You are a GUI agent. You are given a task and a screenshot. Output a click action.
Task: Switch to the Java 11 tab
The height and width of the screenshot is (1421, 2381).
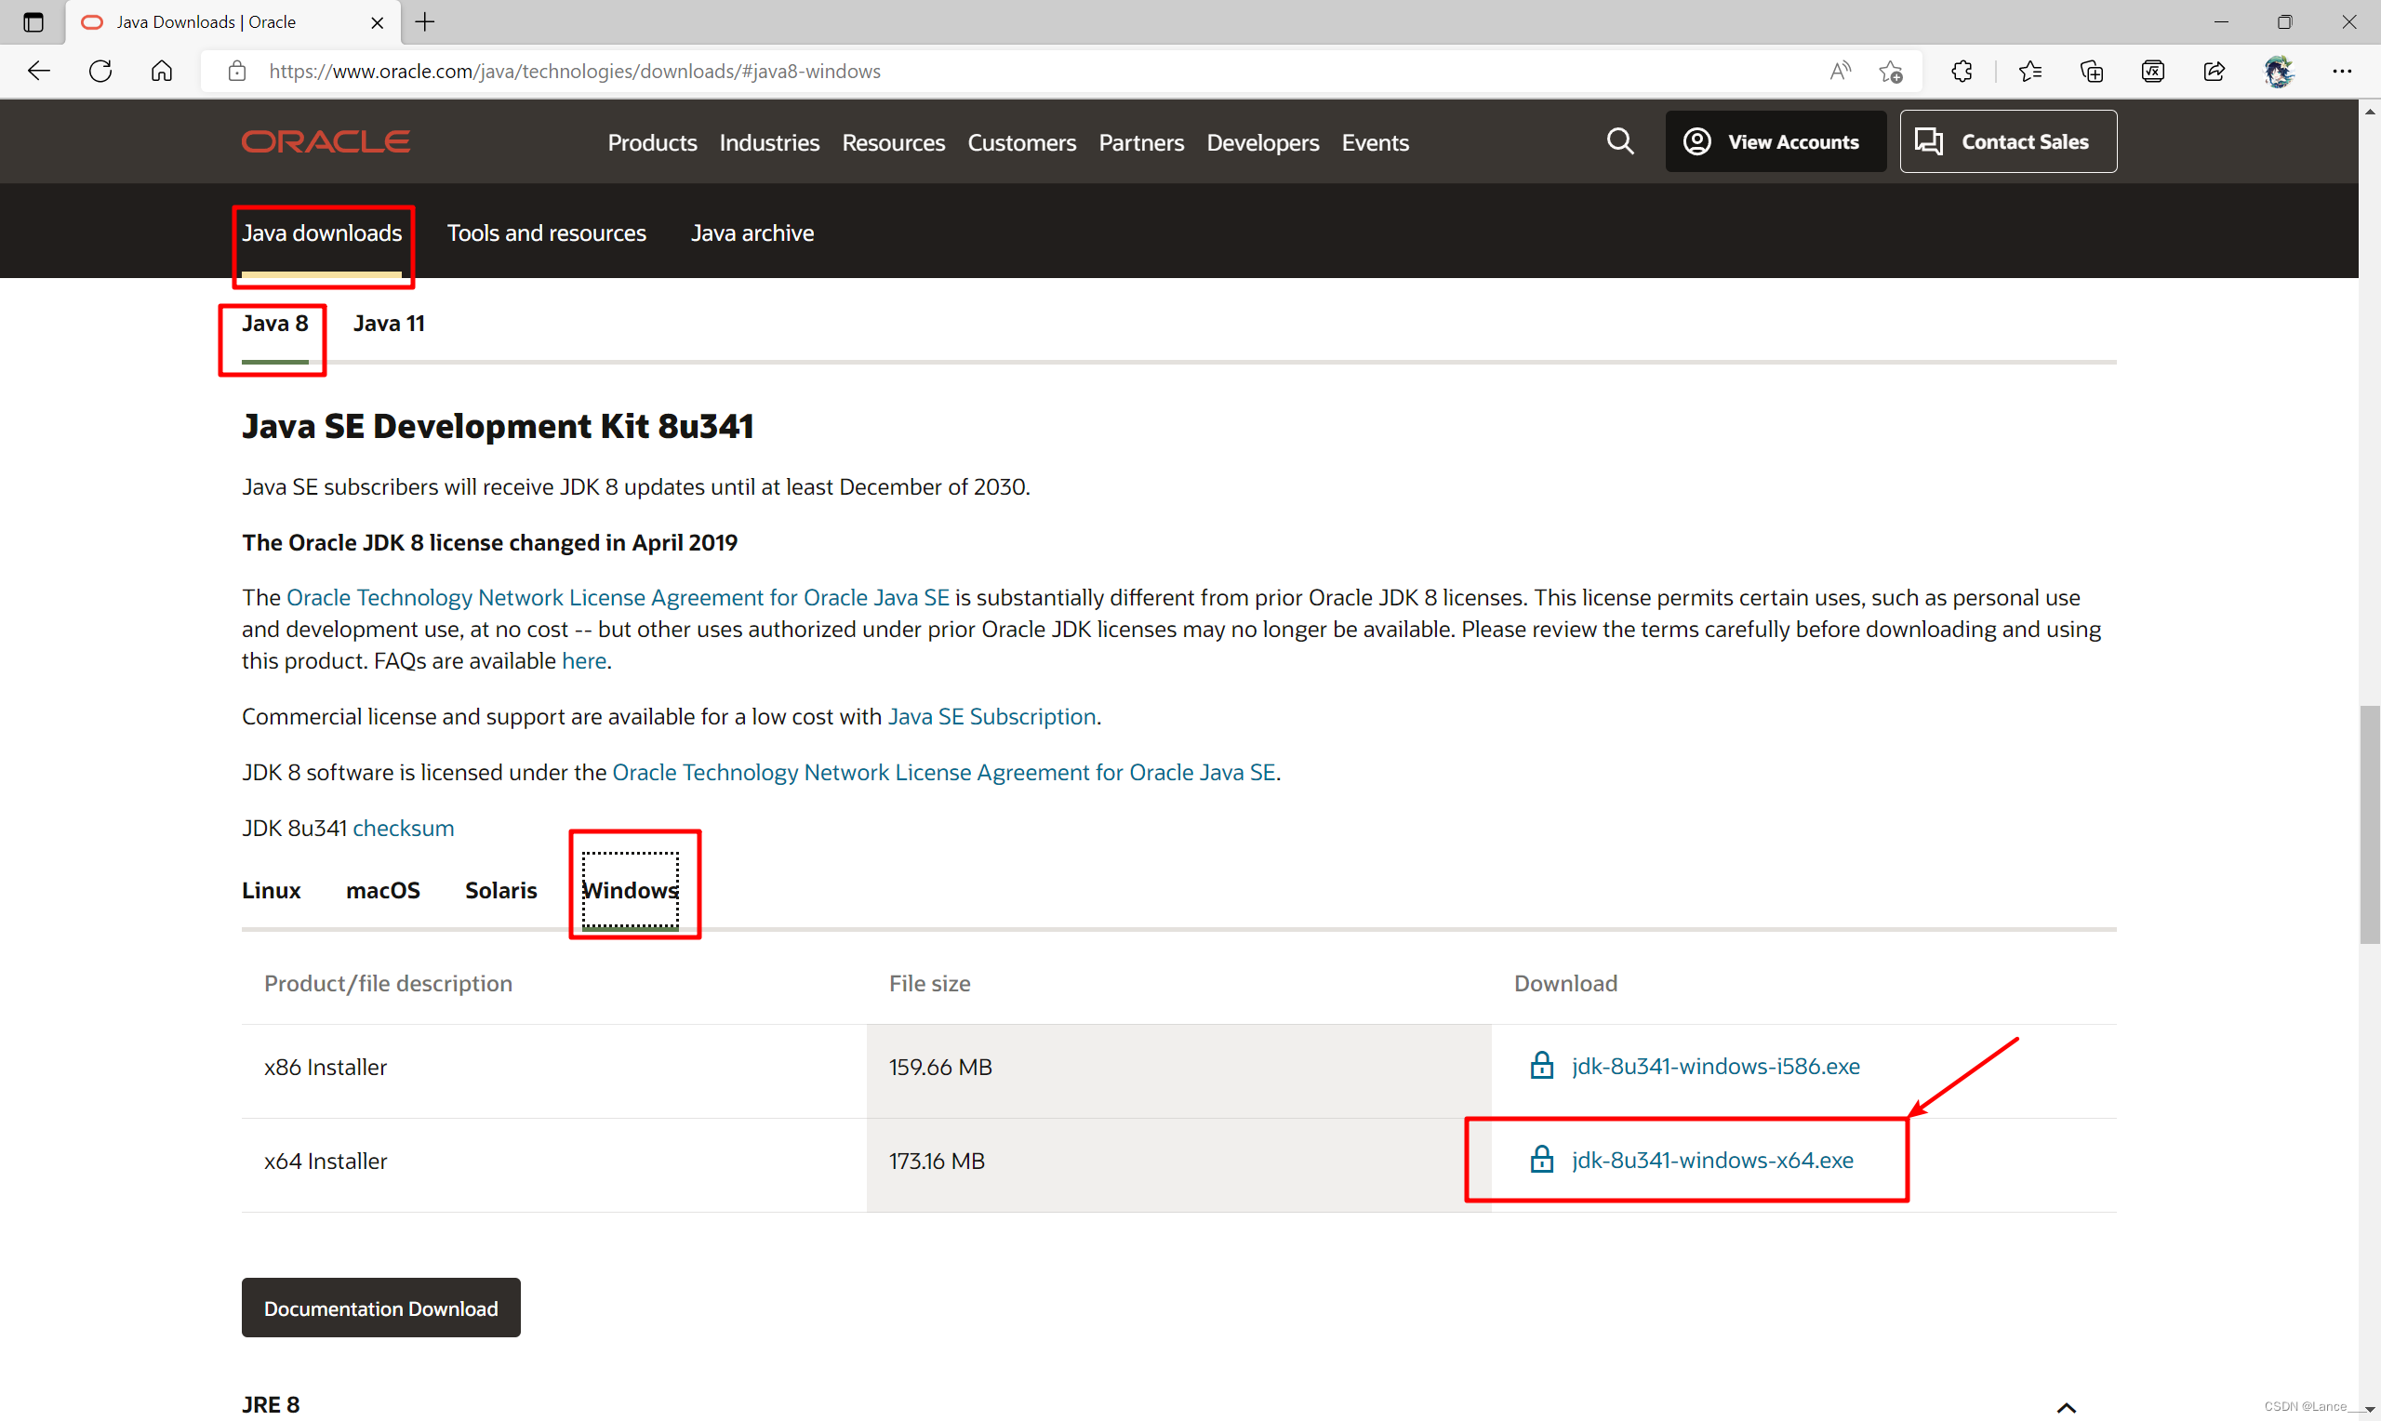(389, 324)
